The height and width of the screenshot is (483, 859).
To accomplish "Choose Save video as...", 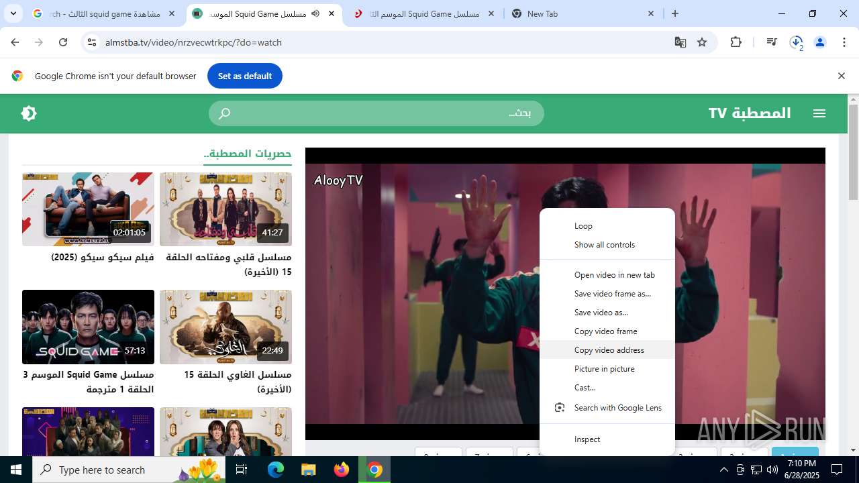I will pyautogui.click(x=607, y=313).
